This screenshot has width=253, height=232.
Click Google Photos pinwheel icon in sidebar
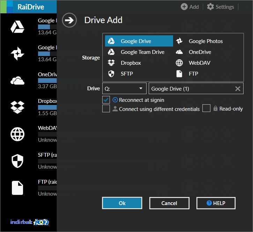coord(17,54)
